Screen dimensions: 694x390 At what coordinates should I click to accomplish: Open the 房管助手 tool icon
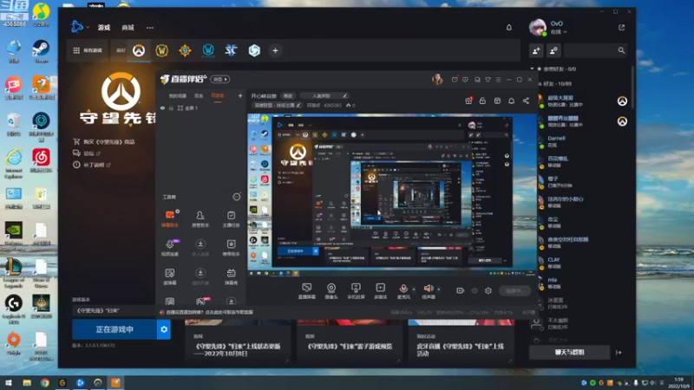tap(200, 218)
